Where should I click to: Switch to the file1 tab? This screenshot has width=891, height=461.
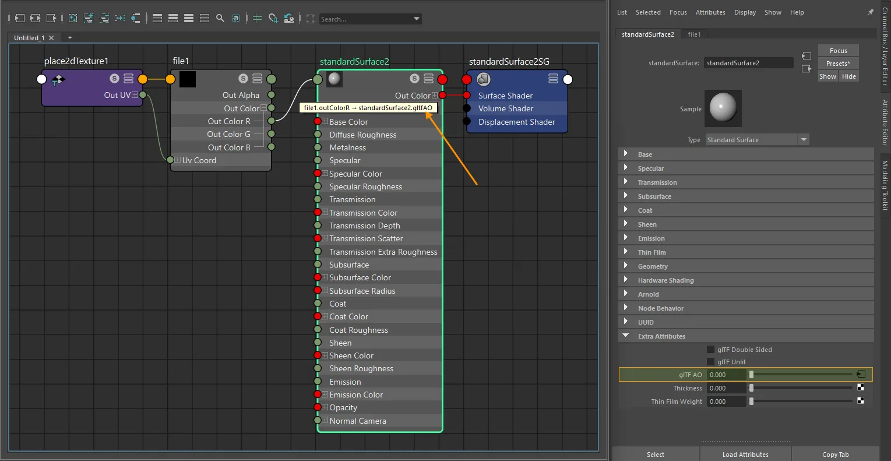pos(694,34)
